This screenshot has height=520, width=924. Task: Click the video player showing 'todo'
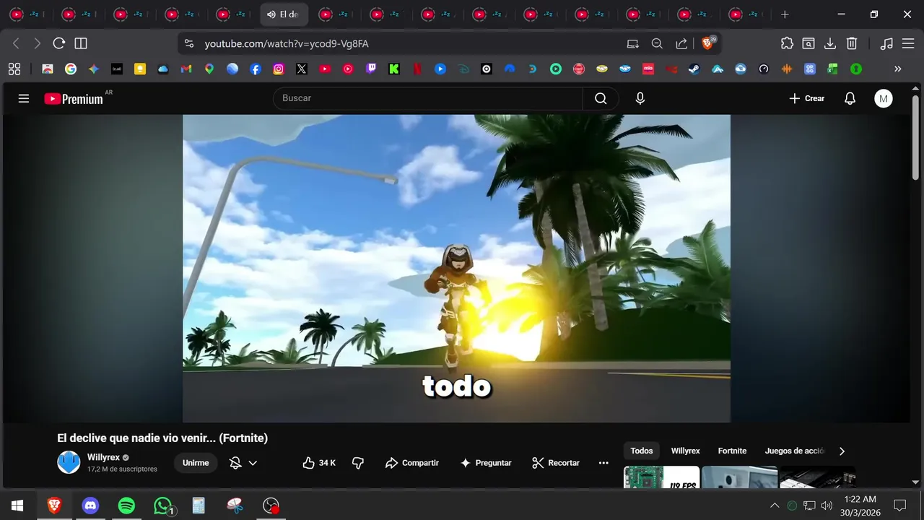click(456, 269)
